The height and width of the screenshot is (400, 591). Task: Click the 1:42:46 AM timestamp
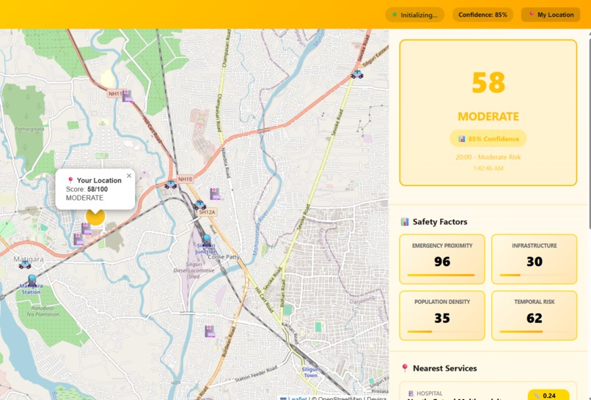coord(488,168)
